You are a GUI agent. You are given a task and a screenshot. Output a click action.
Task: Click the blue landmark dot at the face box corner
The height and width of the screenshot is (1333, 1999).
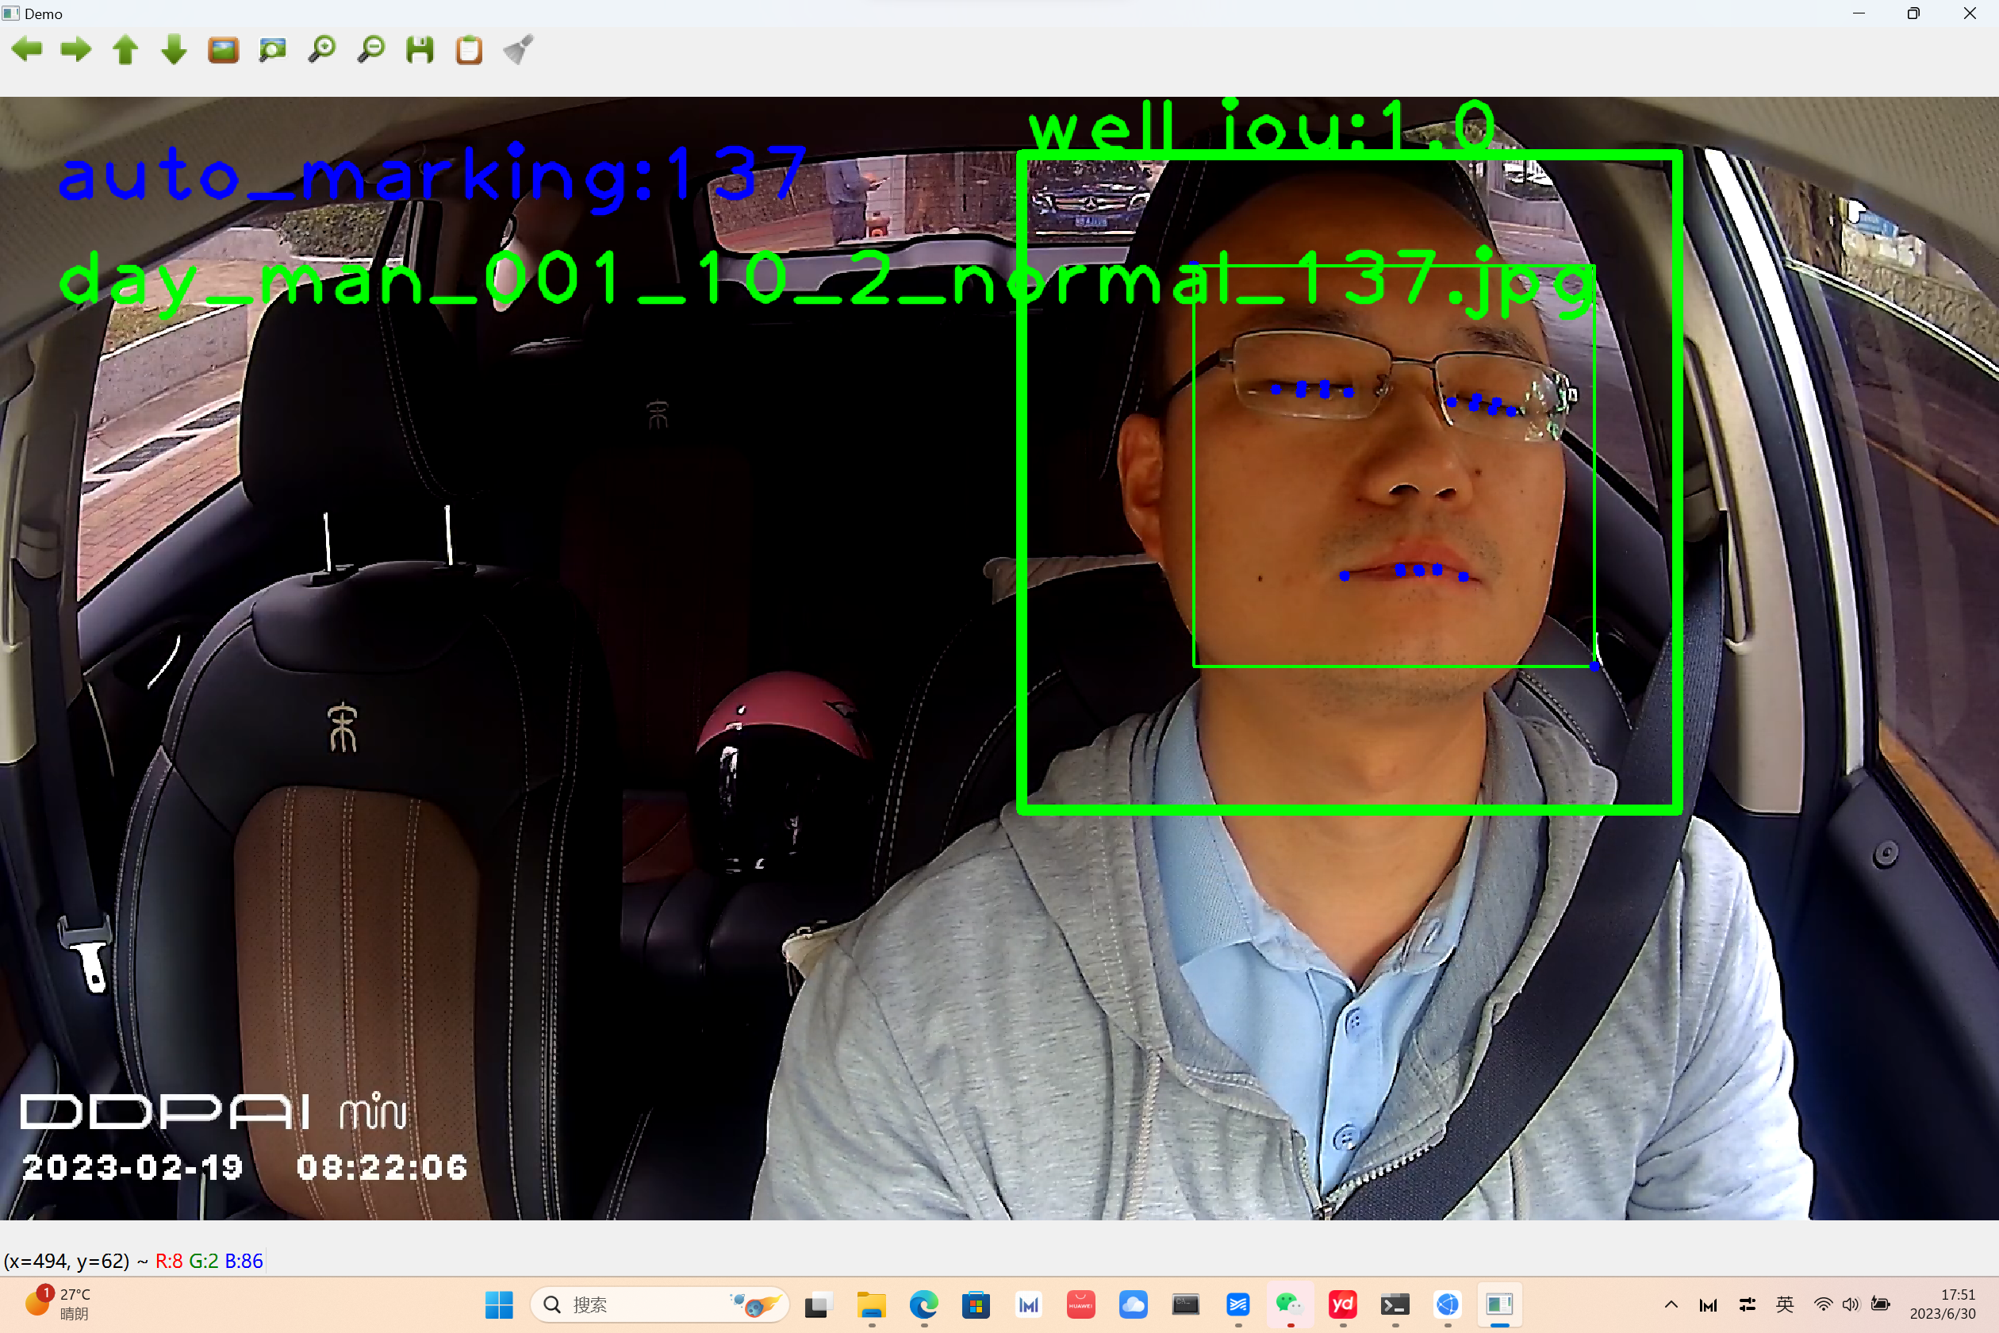tap(1594, 666)
